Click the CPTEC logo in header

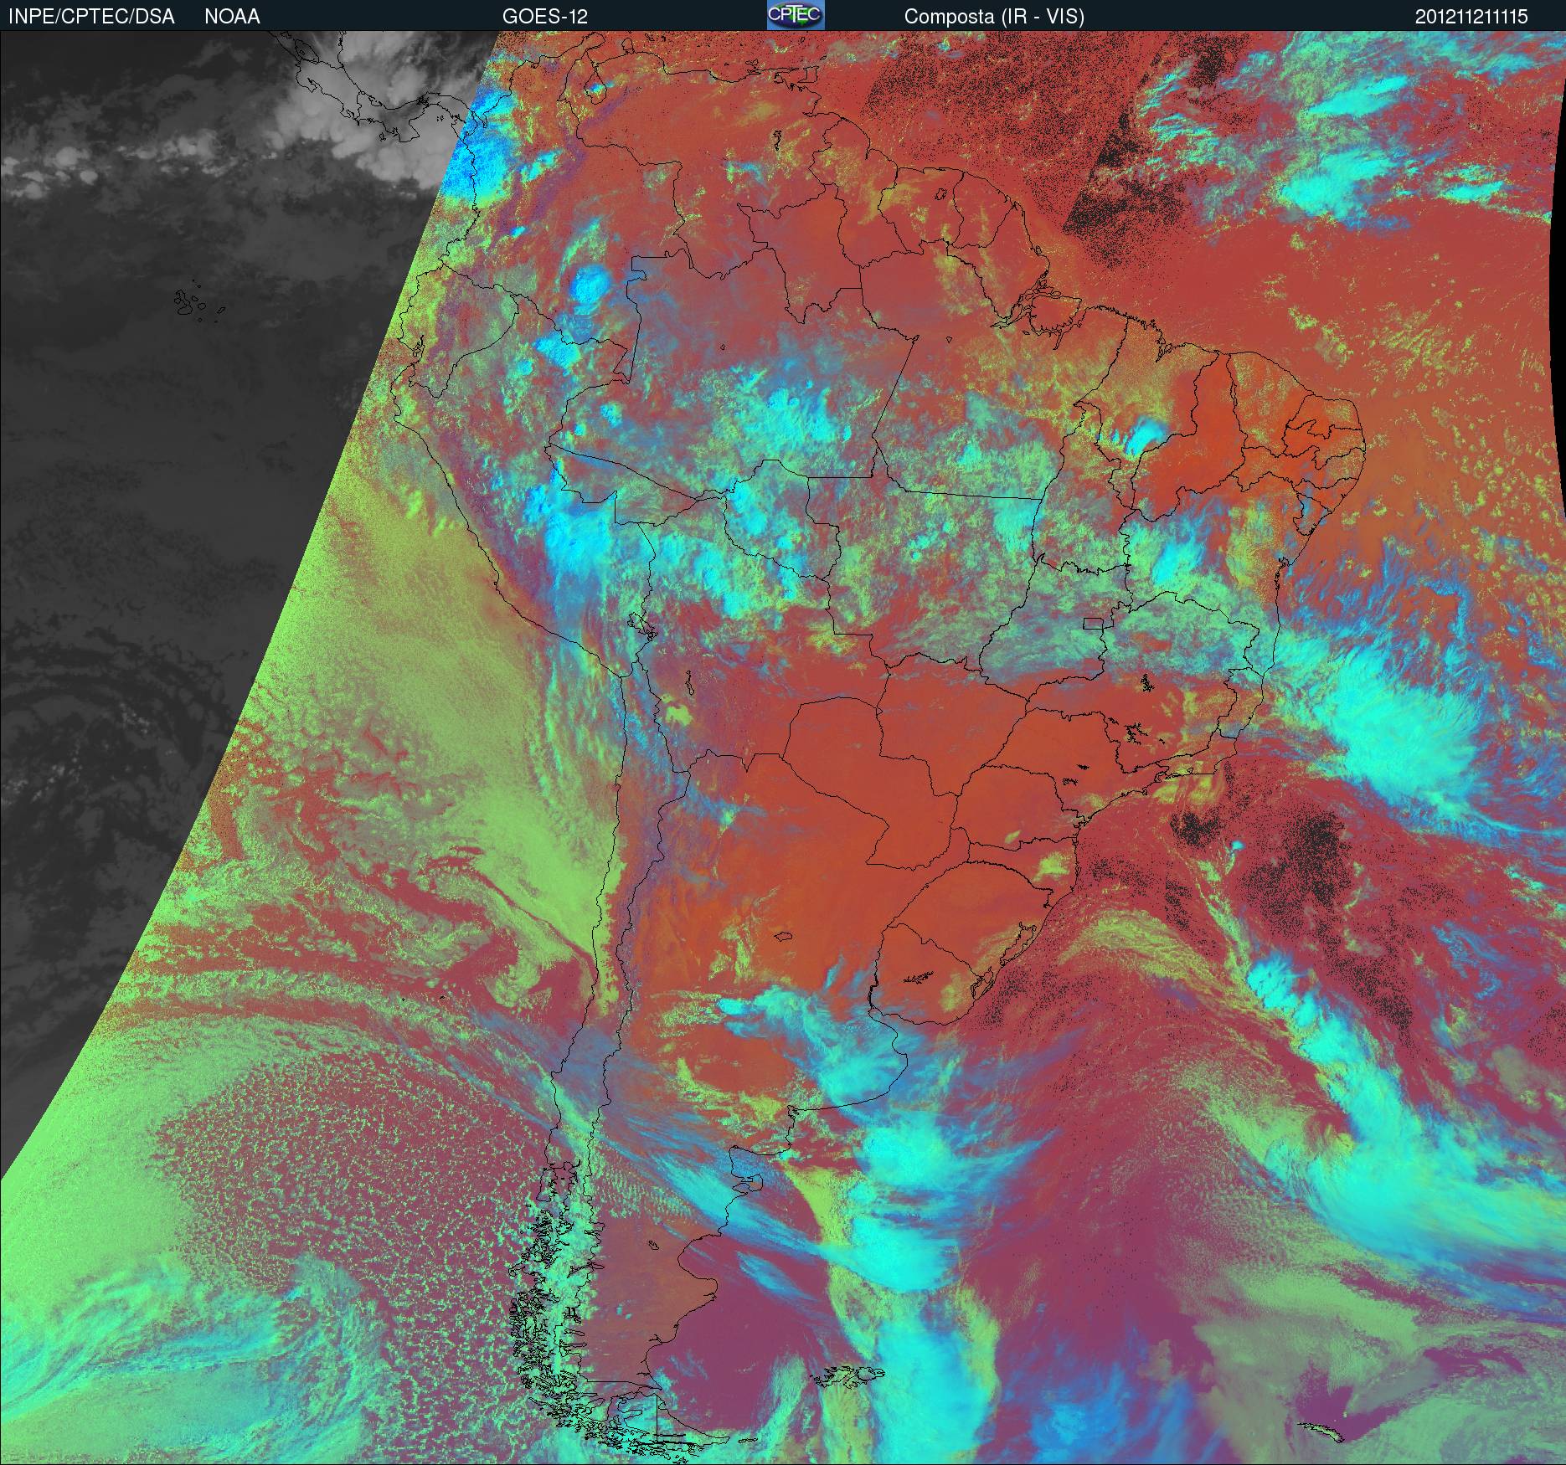pyautogui.click(x=796, y=15)
